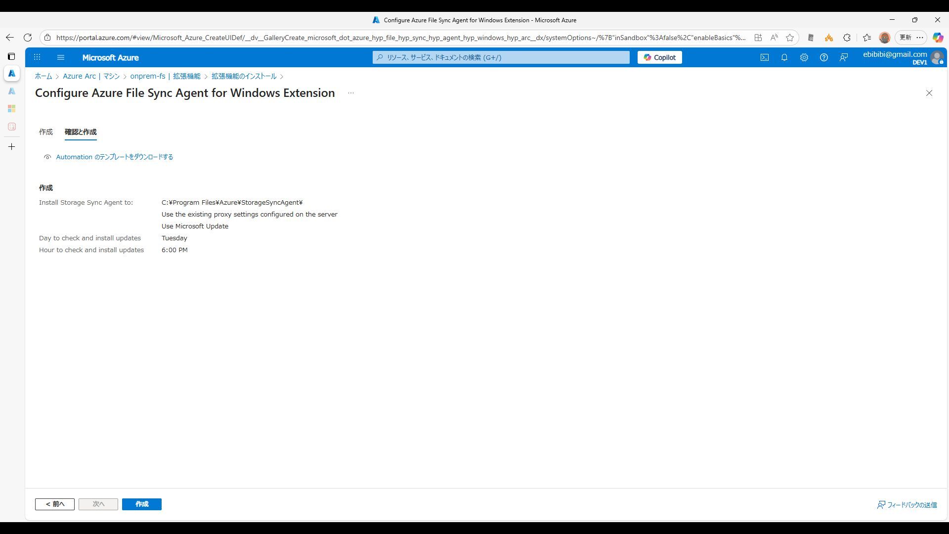Viewport: 949px width, 534px height.
Task: Download the Automation template link
Action: [x=114, y=157]
